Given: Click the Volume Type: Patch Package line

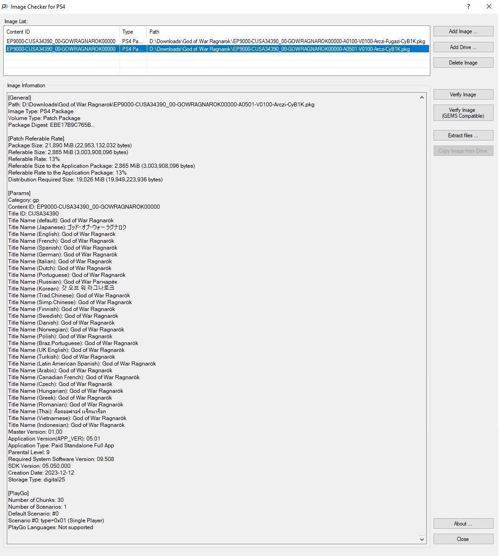Looking at the screenshot, I should coord(44,118).
